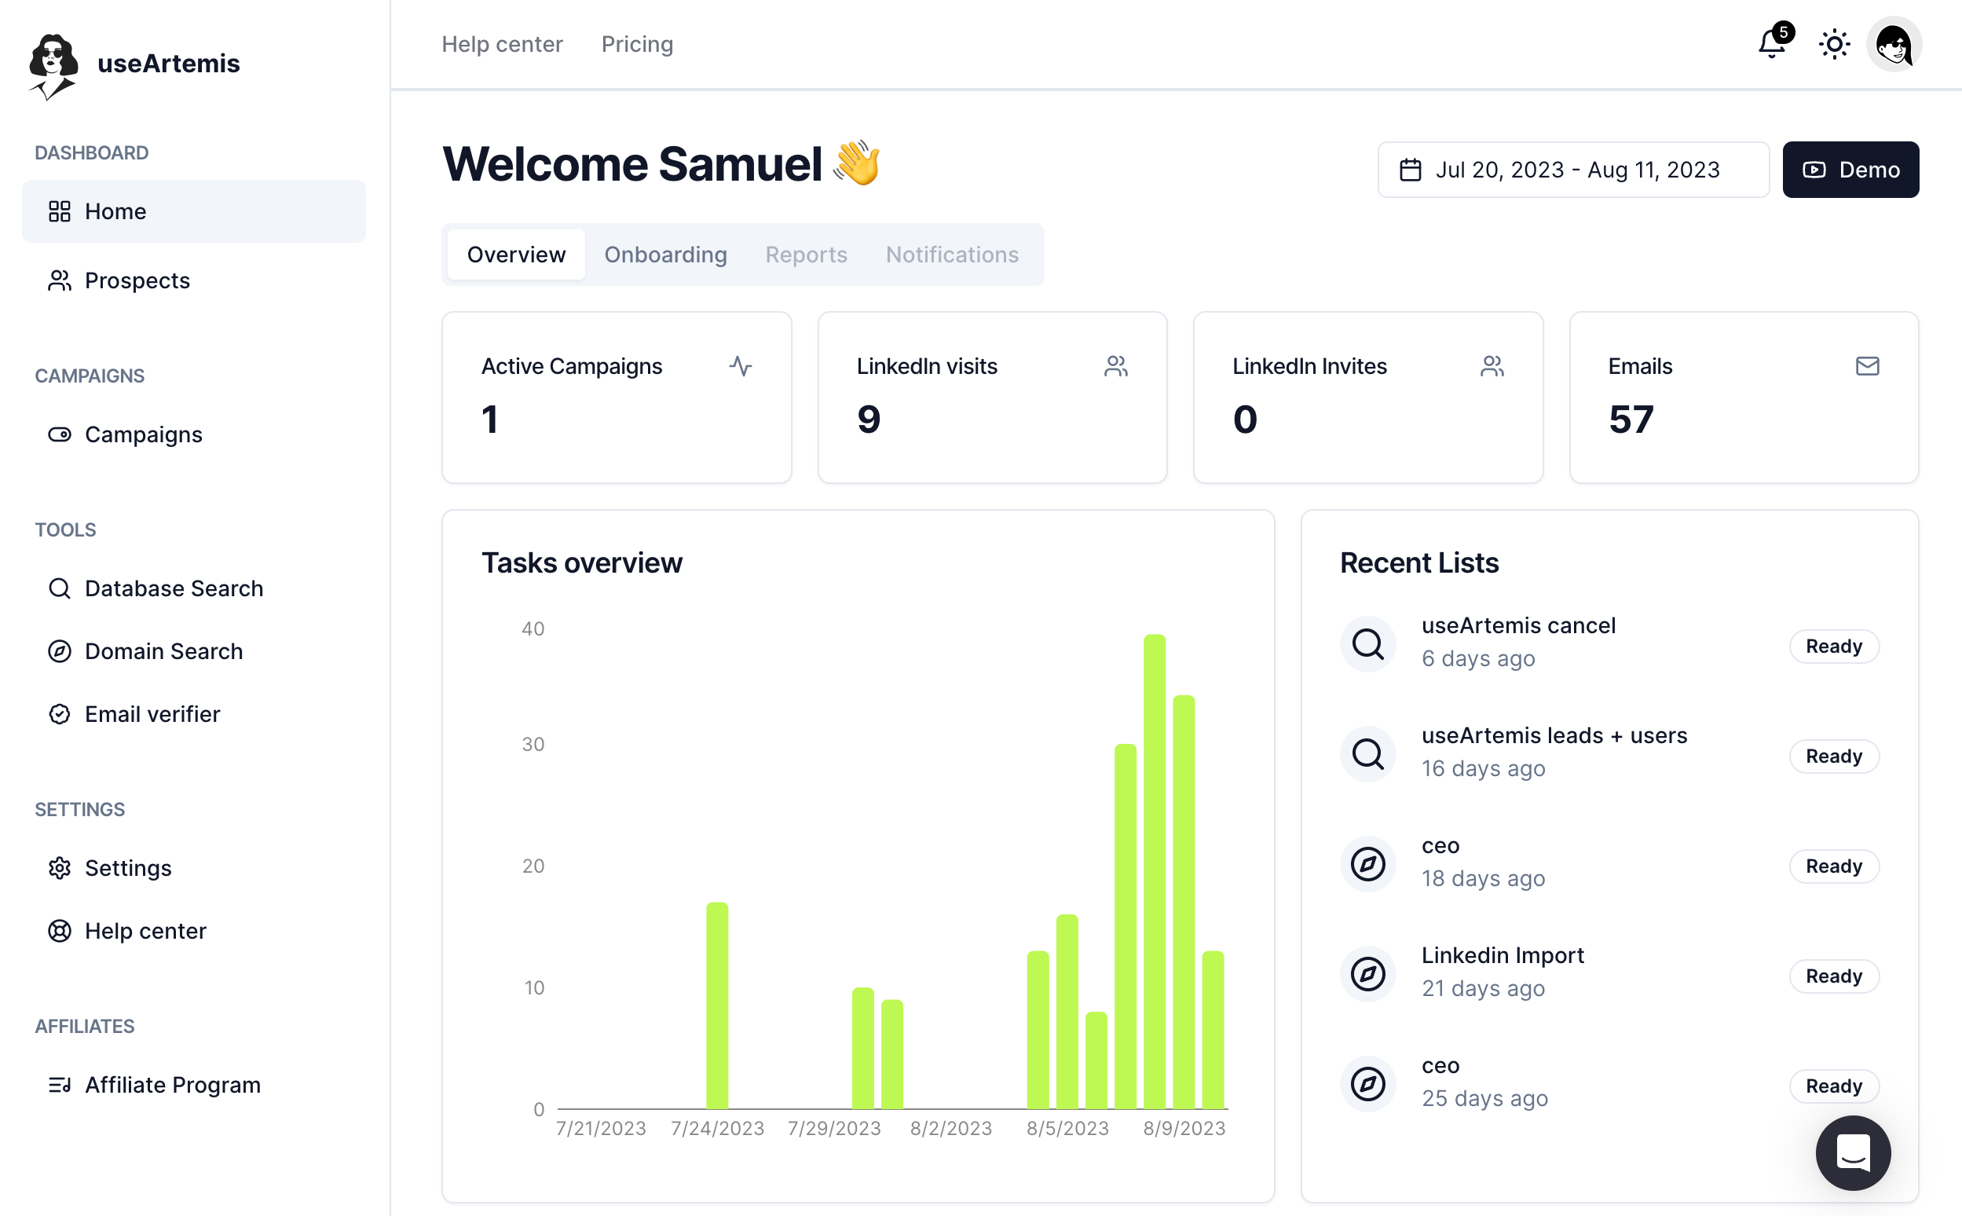Screen dimensions: 1962x1216
Task: Switch to the Onboarding tab
Action: click(x=666, y=254)
